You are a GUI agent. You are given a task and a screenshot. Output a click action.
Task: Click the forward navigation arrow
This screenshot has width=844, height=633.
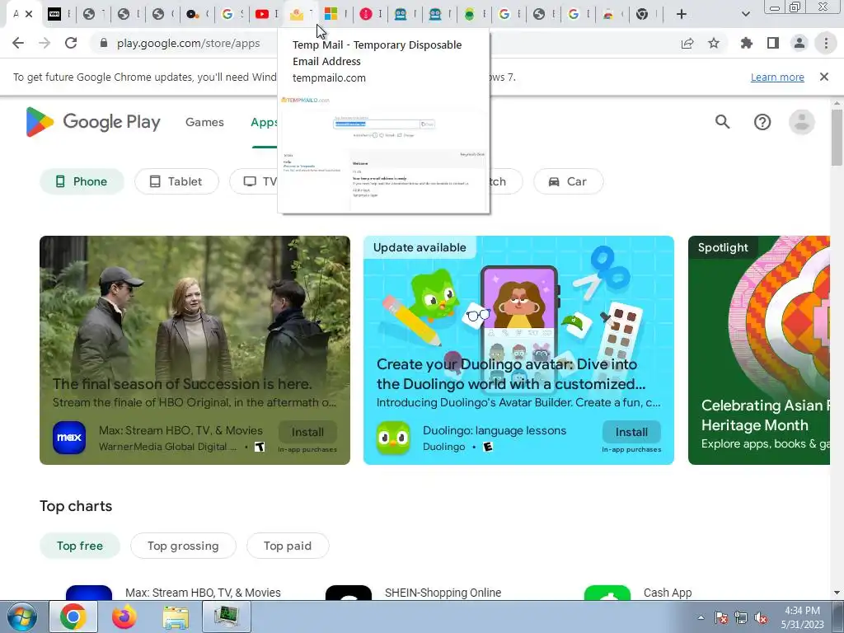45,43
